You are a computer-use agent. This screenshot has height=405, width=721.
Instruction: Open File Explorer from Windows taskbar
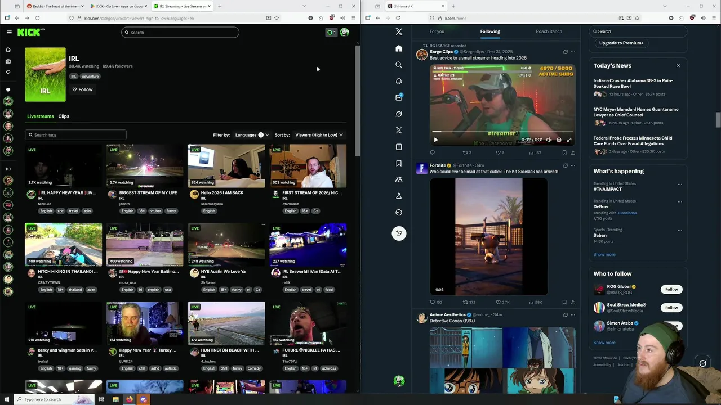115,399
